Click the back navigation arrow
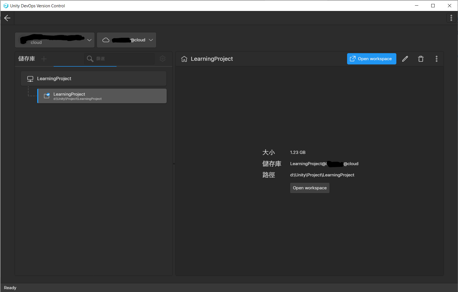Viewport: 458px width, 292px height. point(7,18)
